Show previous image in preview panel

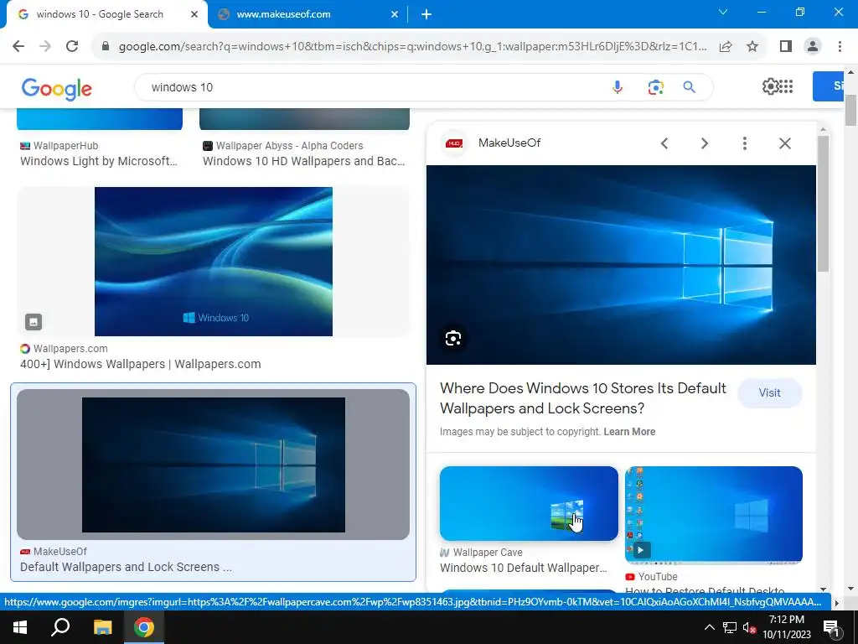click(x=664, y=143)
